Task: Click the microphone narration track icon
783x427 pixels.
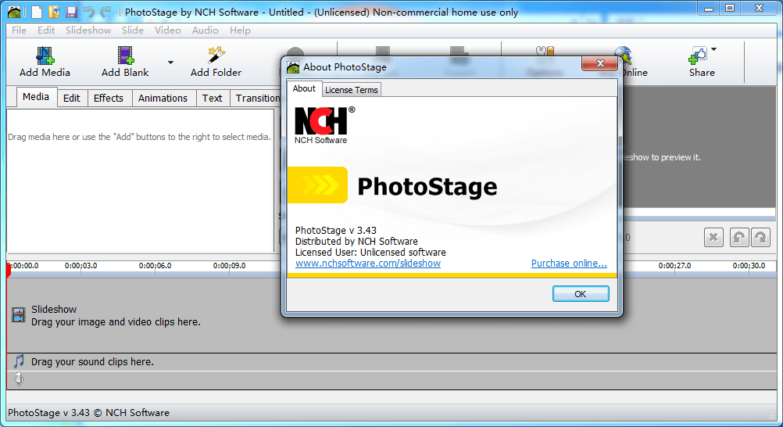Action: pyautogui.click(x=19, y=379)
